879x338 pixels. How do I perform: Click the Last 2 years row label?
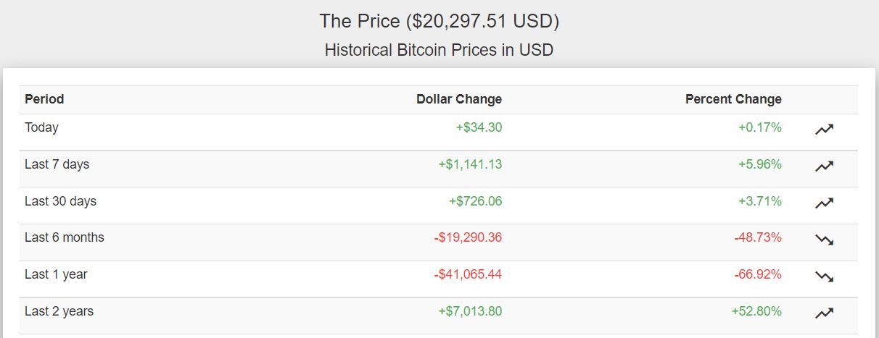(59, 311)
